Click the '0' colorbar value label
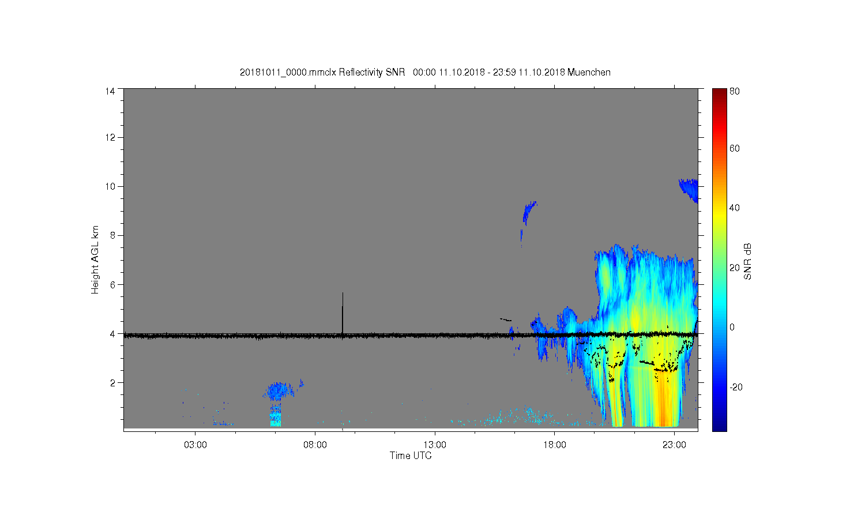 point(732,328)
